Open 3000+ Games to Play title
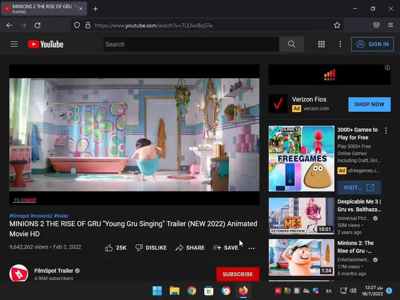The width and height of the screenshot is (400, 300). (x=358, y=134)
